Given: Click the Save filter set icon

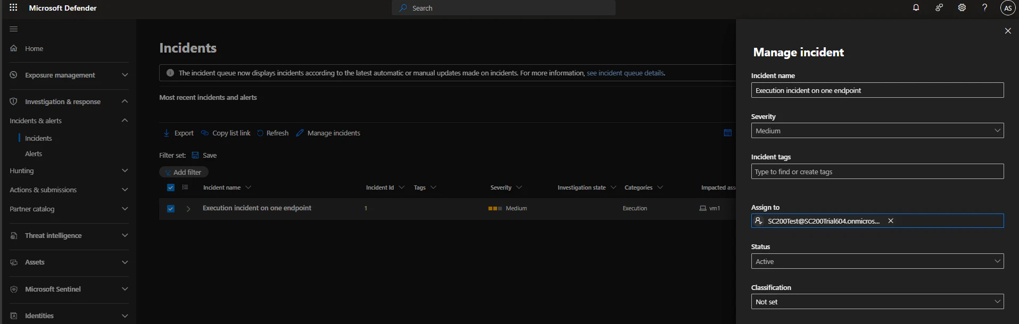Looking at the screenshot, I should click(x=195, y=155).
